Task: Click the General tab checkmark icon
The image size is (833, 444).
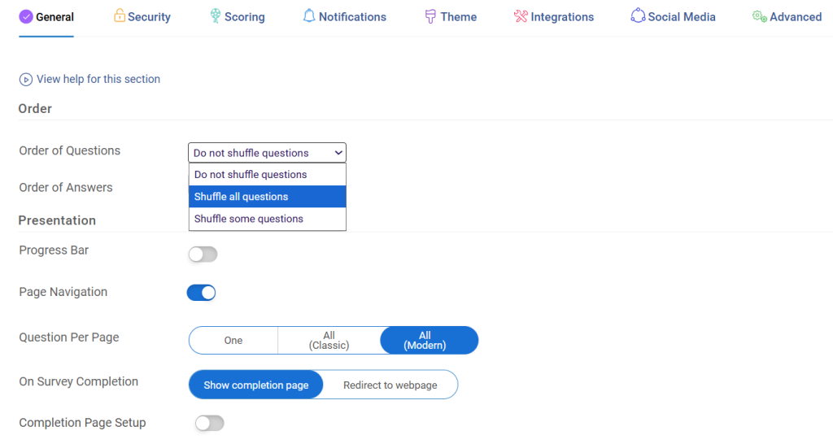Action: click(26, 17)
